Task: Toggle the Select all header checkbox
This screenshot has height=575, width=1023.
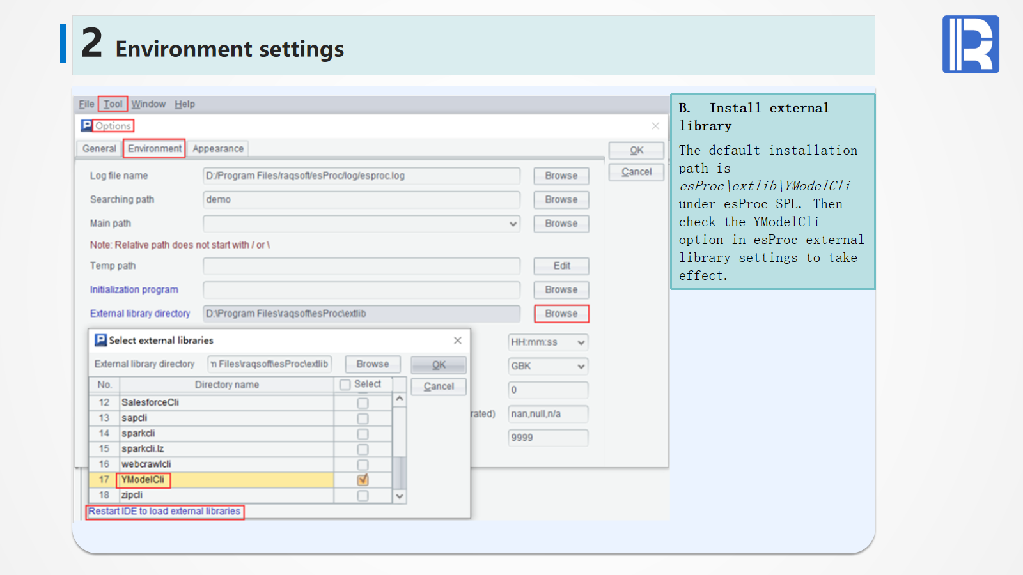Action: point(345,385)
